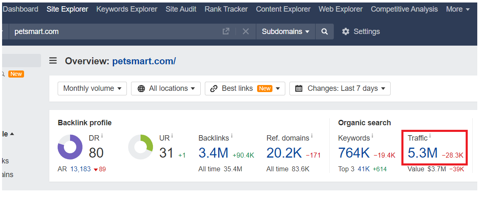Click Ref. domains info icon
Screen dimensions: 481x197
[312, 135]
